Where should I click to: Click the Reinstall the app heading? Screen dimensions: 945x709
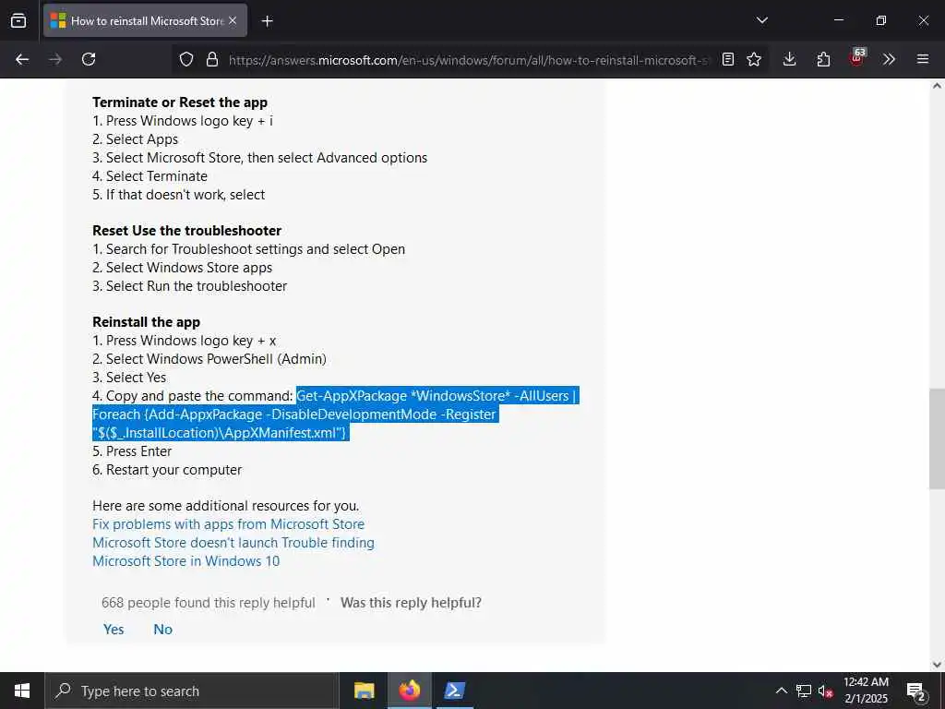click(146, 322)
